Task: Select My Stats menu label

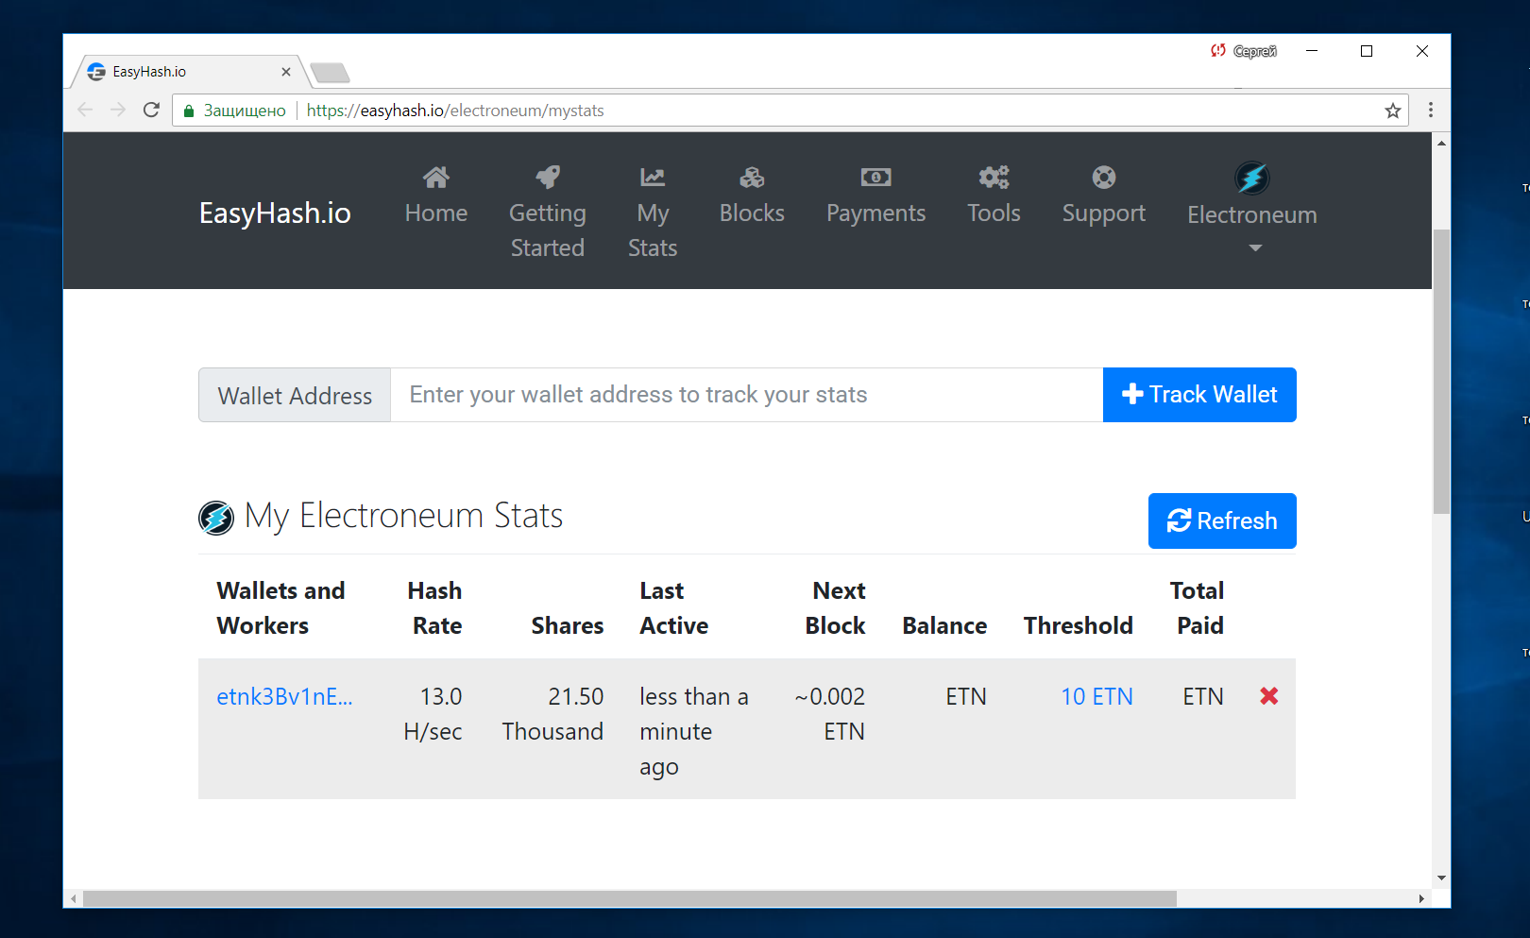Action: [x=653, y=230]
